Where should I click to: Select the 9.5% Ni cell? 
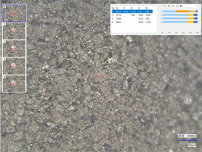point(148,19)
